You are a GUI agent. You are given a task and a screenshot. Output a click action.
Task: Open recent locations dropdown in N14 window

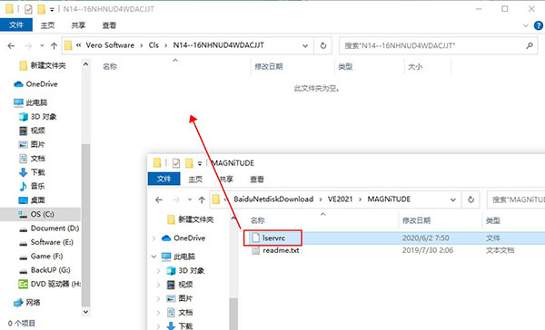point(42,46)
